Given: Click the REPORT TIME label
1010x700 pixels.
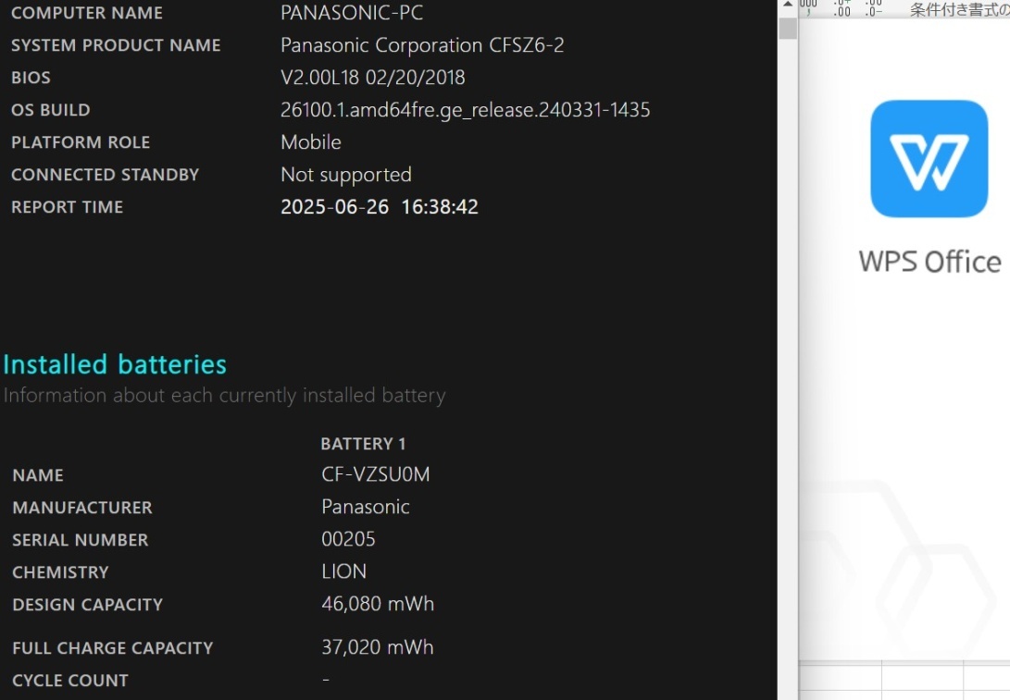Looking at the screenshot, I should tap(67, 207).
